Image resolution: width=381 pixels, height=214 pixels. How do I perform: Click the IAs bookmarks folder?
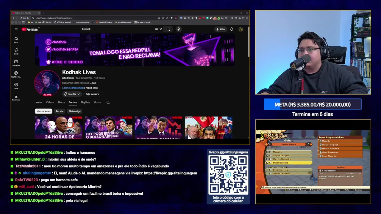click(x=31, y=22)
